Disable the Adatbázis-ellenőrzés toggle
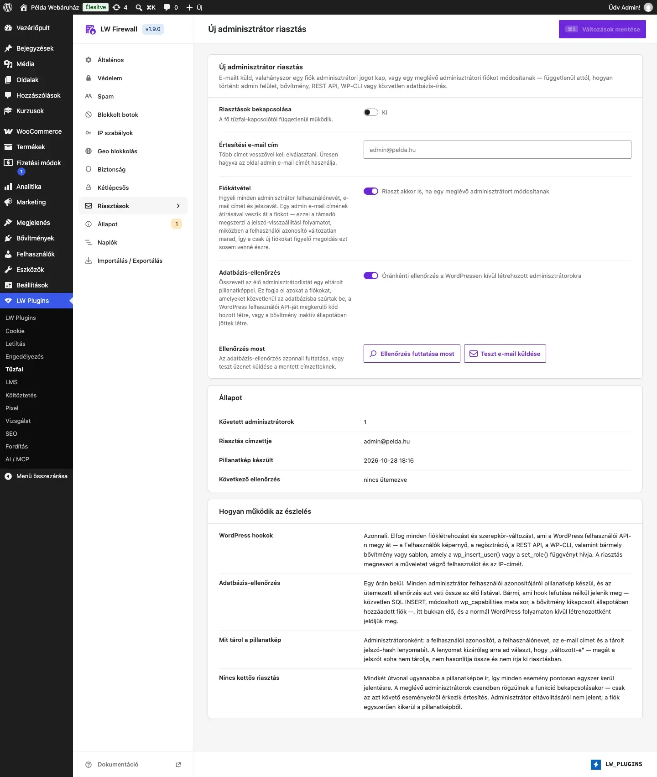657x777 pixels. pos(371,276)
